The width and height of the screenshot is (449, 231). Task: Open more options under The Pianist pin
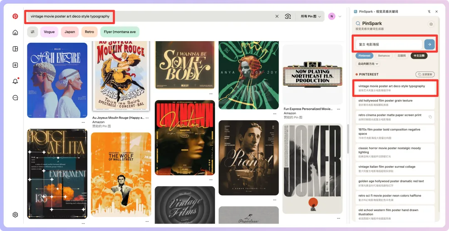[x=275, y=200]
